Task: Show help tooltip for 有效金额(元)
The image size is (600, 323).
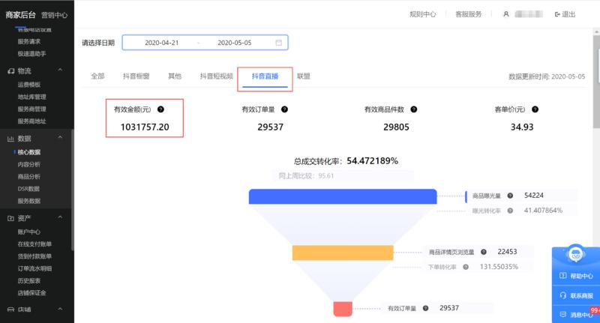Action: [160, 109]
